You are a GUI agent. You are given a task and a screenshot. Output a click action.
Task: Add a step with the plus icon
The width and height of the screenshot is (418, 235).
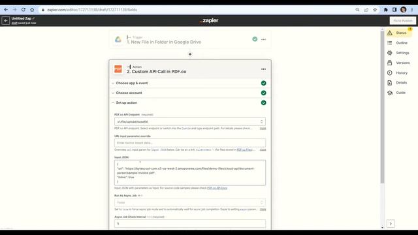pyautogui.click(x=190, y=54)
